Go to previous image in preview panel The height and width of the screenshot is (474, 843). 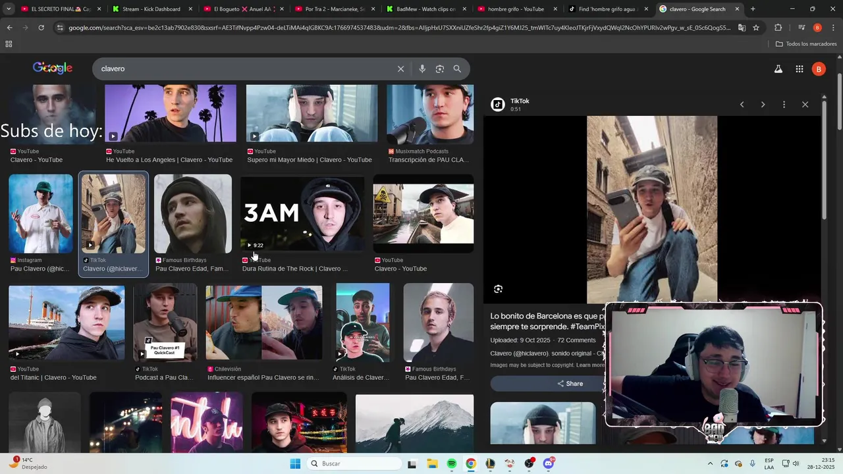[742, 105]
